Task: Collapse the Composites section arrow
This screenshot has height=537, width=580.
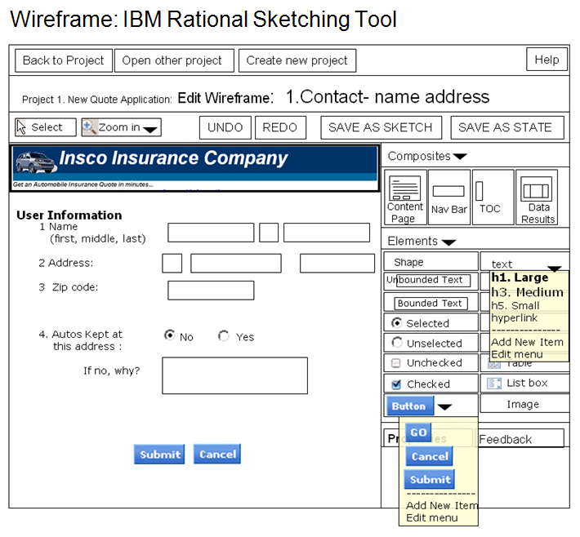Action: click(x=461, y=157)
